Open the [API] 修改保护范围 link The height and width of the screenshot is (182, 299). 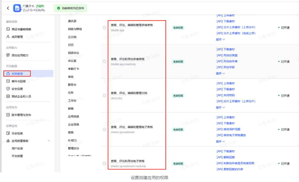(x=228, y=129)
